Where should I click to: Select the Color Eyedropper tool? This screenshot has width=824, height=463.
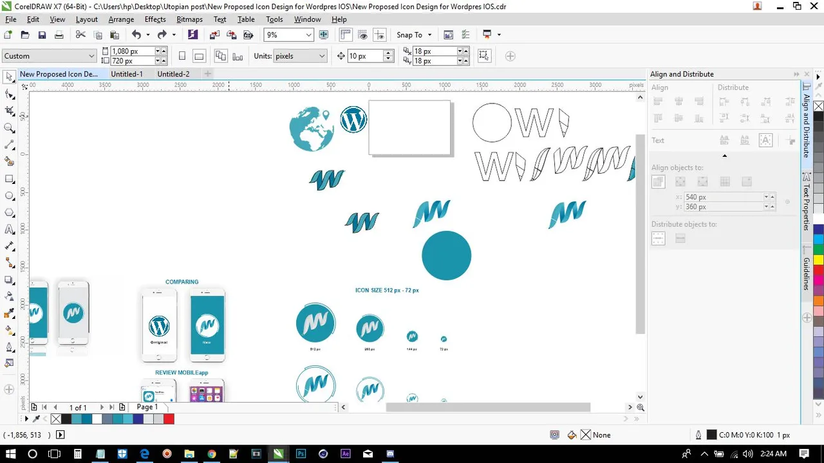(x=10, y=314)
